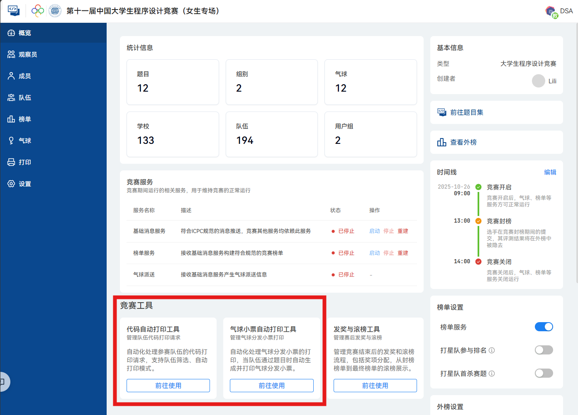Open 观察员 in the sidebar

coord(27,54)
